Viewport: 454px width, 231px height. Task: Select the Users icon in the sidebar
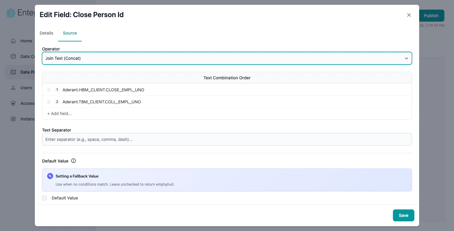point(13,88)
